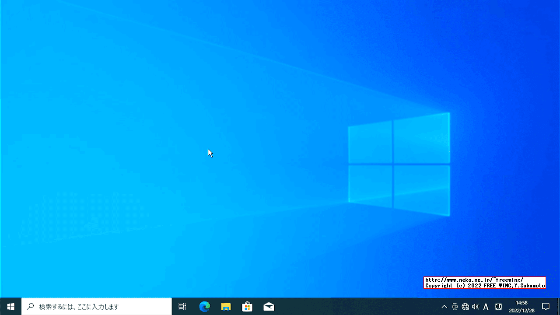Viewport: 560px width, 315px height.
Task: Select the search magnifier in the search box
Action: pyautogui.click(x=30, y=307)
